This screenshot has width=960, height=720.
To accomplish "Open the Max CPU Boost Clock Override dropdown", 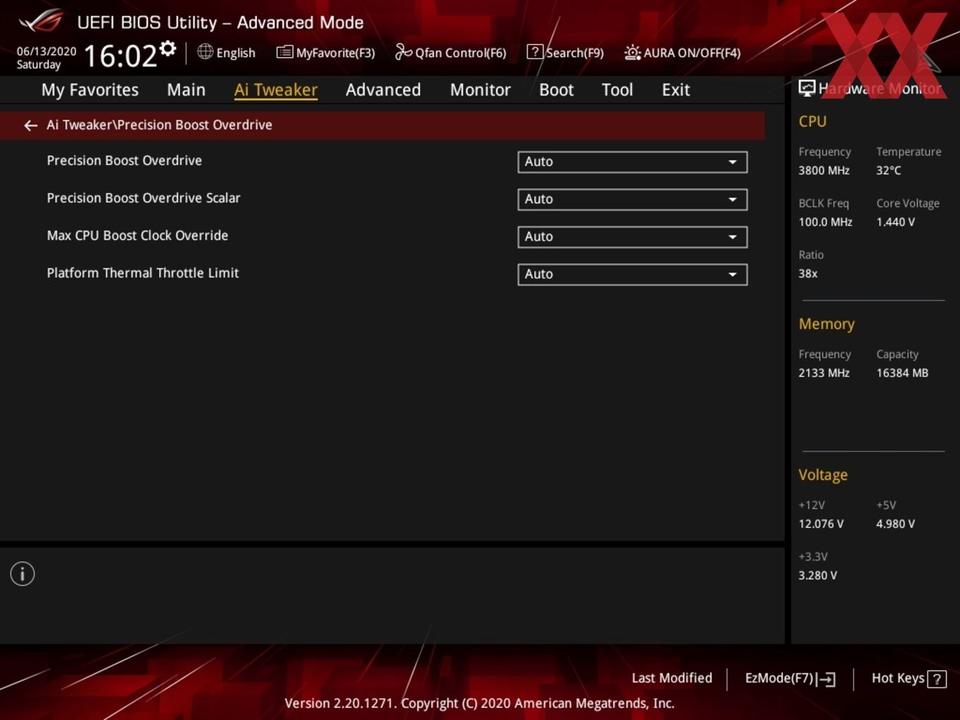I will pos(632,236).
